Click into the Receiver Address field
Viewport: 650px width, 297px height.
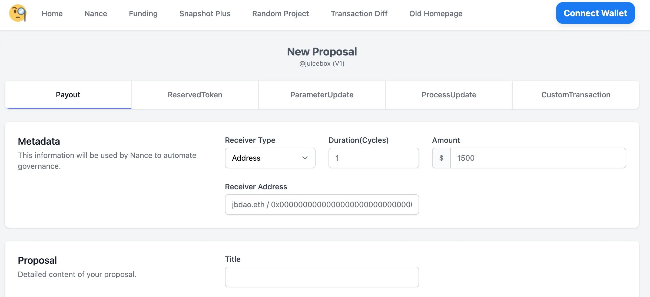point(322,204)
